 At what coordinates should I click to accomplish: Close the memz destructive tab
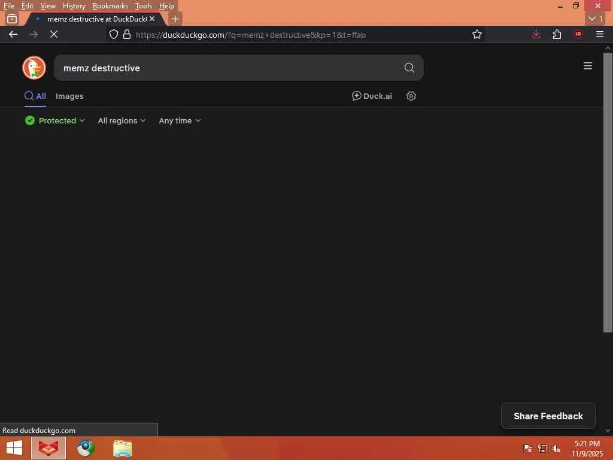click(x=152, y=19)
